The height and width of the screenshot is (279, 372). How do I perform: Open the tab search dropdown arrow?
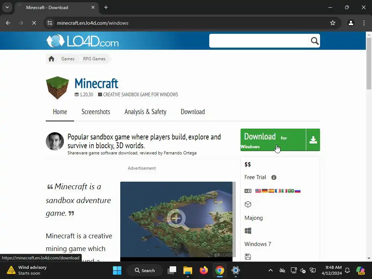tap(7, 7)
